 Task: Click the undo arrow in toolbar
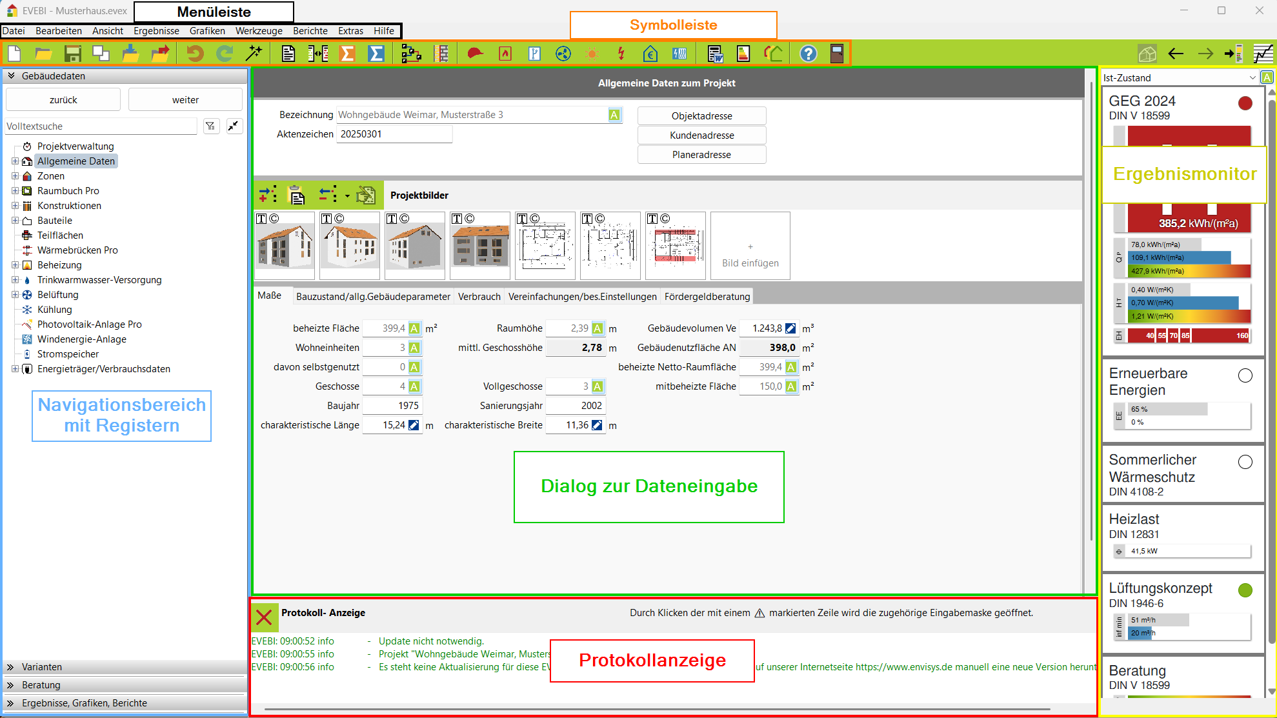tap(195, 54)
